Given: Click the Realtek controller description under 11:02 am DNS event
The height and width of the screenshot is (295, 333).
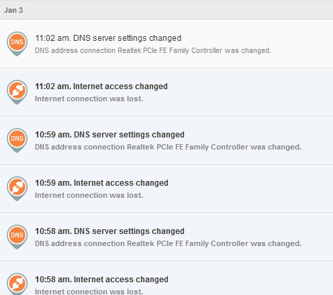Looking at the screenshot, I should coord(153,50).
